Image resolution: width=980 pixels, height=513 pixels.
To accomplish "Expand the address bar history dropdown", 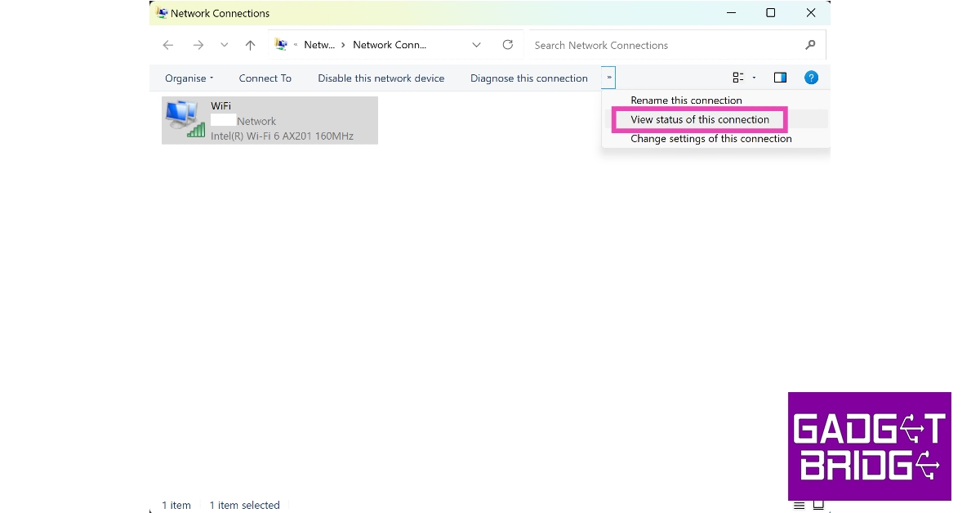I will (x=477, y=45).
